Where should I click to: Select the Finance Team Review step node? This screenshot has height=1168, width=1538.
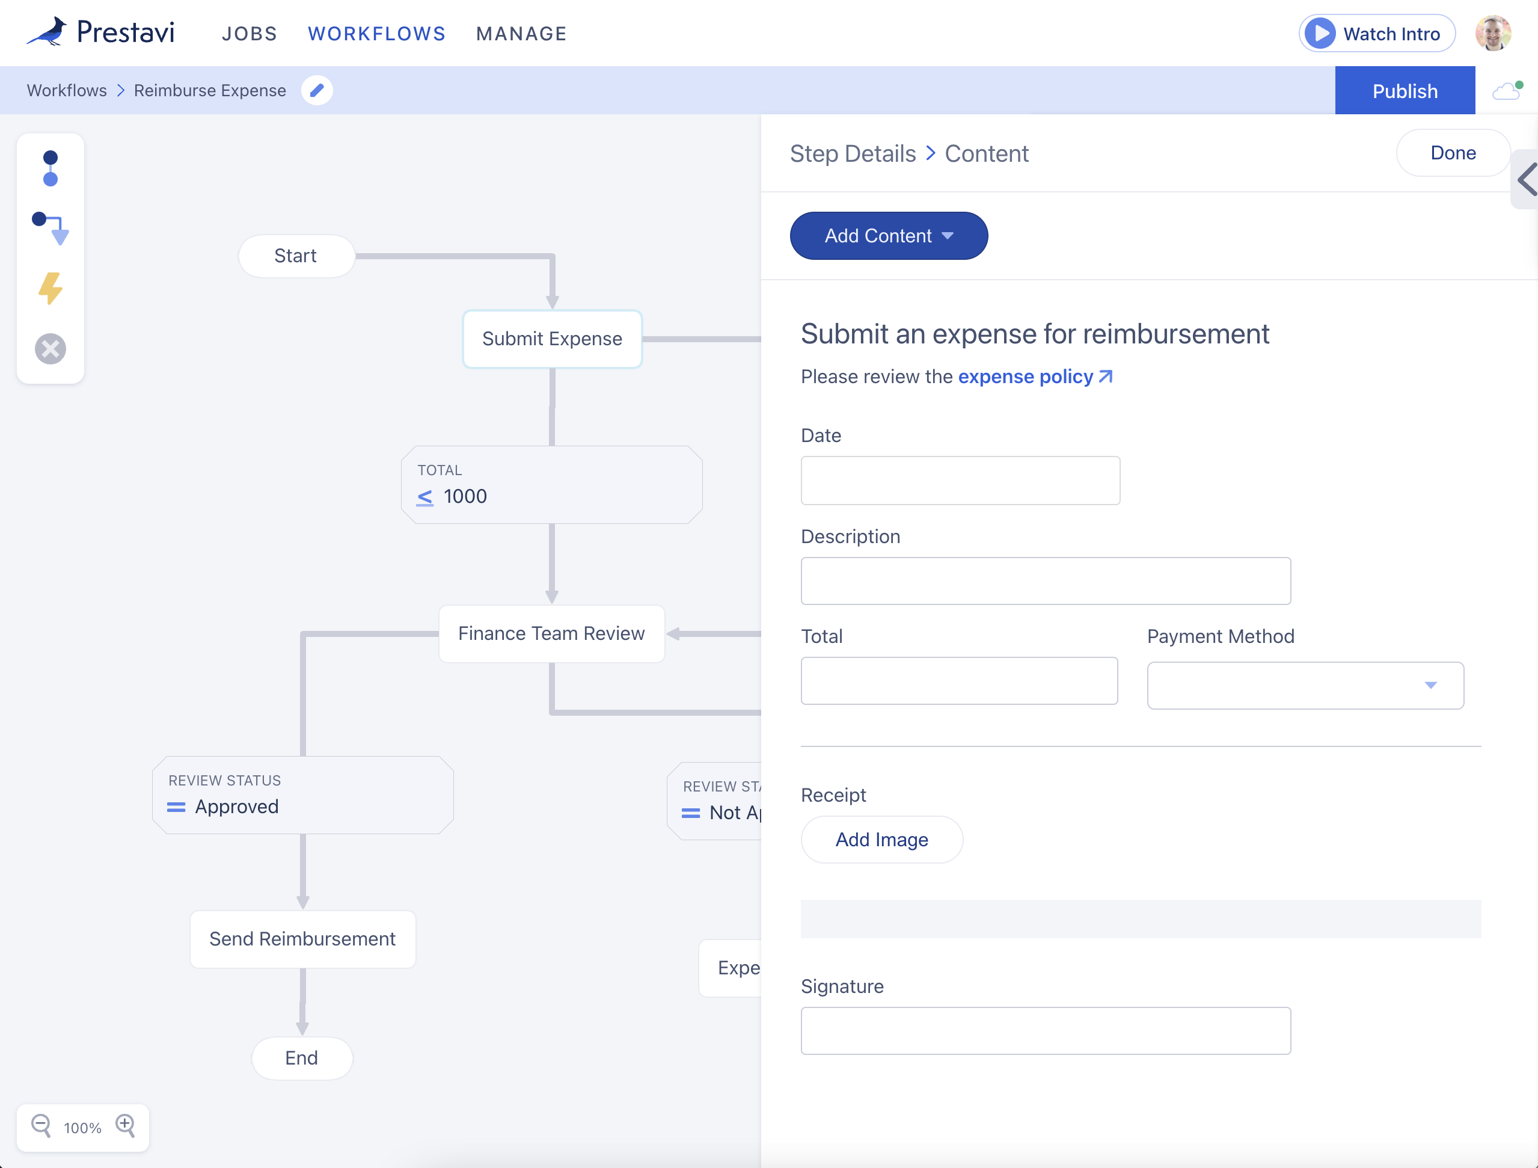coord(551,634)
